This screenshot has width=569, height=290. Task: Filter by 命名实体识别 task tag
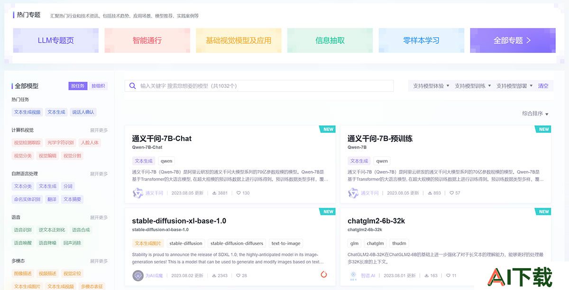[x=27, y=199]
